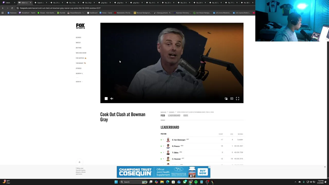Open the WKC Dog Show link
Image resolution: width=329 pixels, height=185 pixels.
click(x=81, y=53)
